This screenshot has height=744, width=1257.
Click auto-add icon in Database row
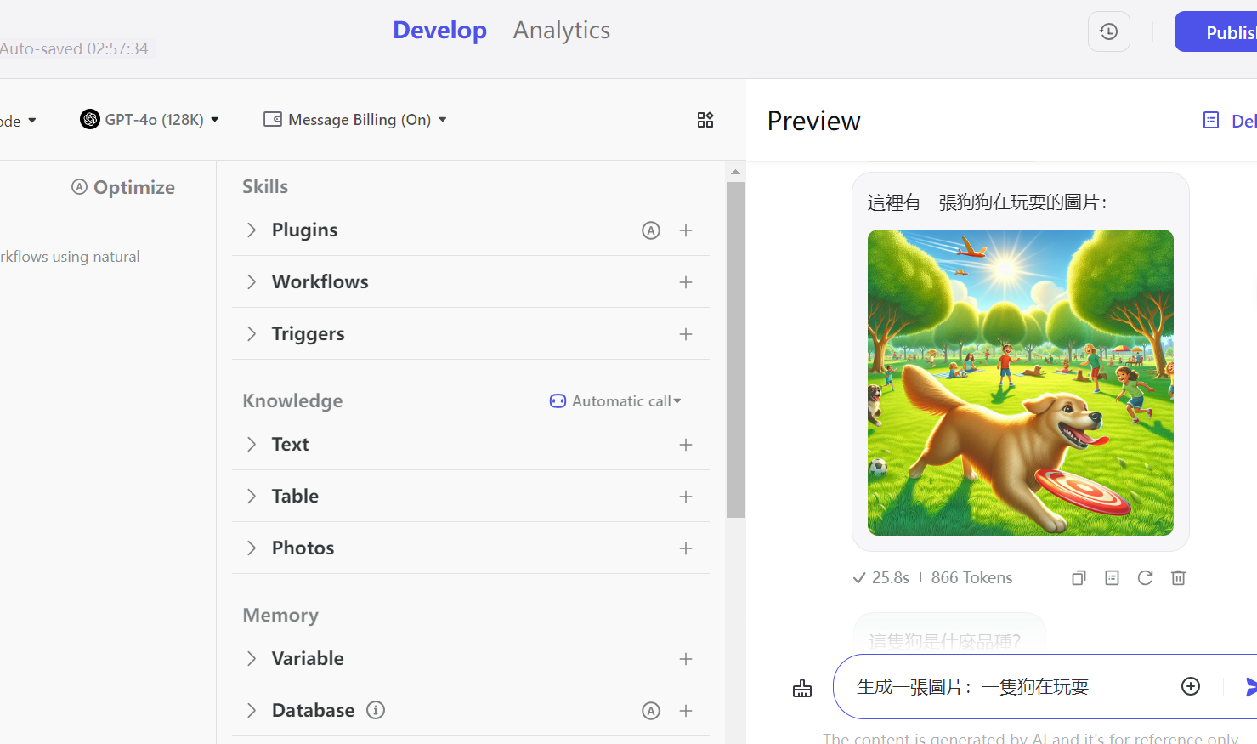[651, 711]
